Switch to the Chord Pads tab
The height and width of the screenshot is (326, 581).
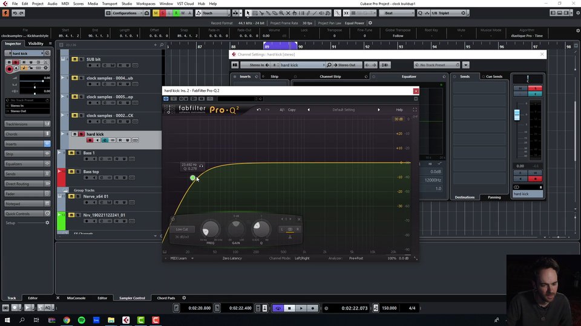[x=166, y=298]
